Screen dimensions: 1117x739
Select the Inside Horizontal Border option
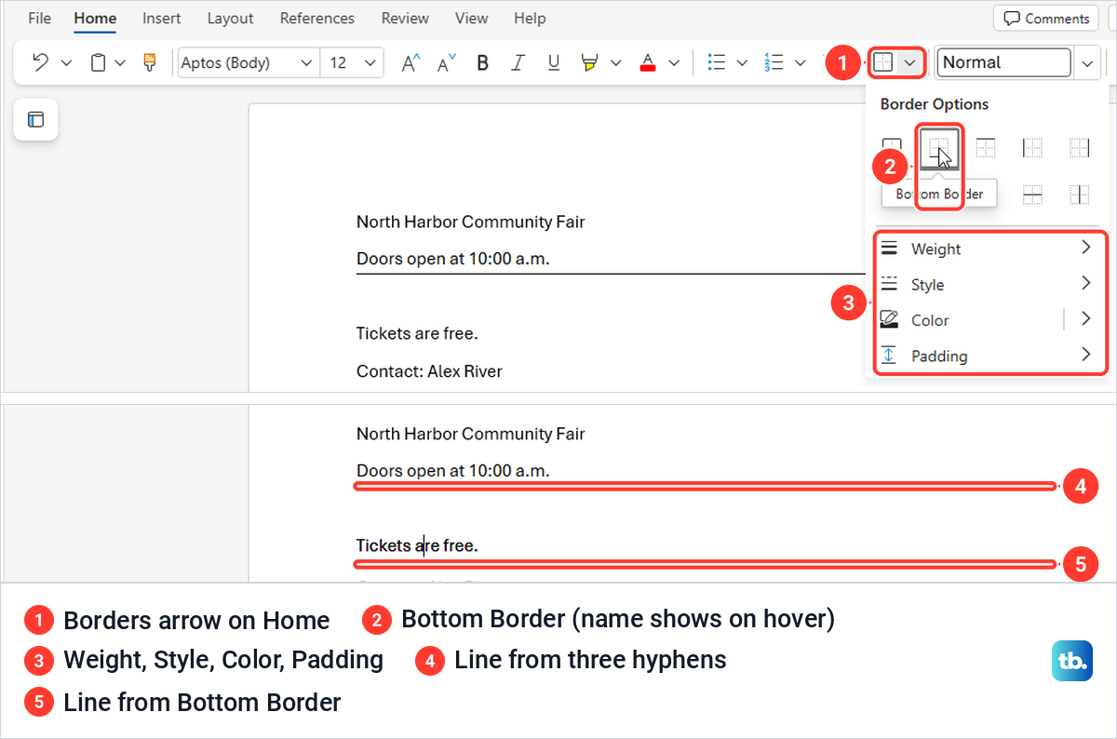pos(1032,195)
